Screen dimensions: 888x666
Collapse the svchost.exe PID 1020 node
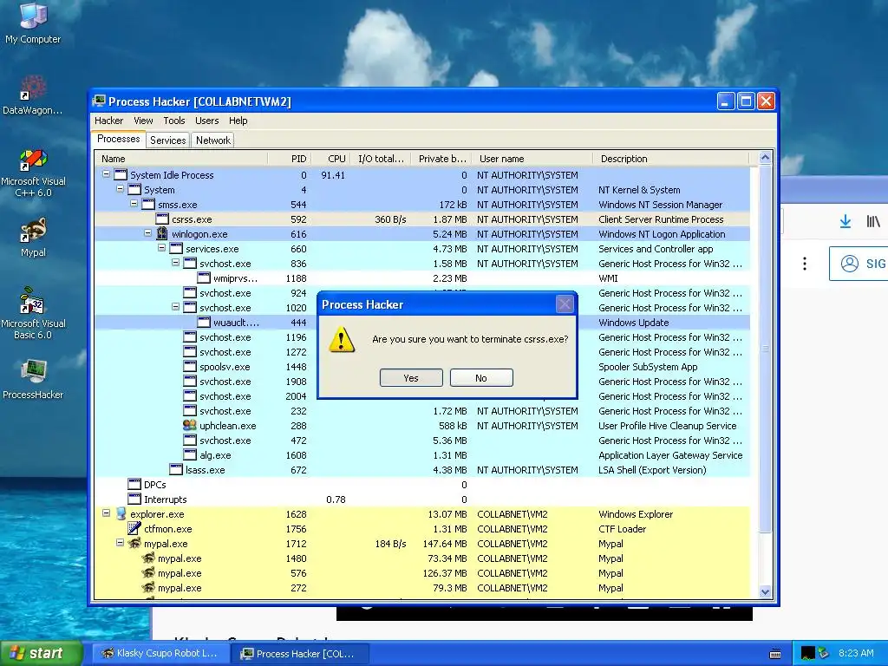point(175,307)
